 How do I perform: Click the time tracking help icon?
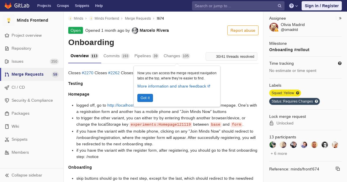point(340,63)
